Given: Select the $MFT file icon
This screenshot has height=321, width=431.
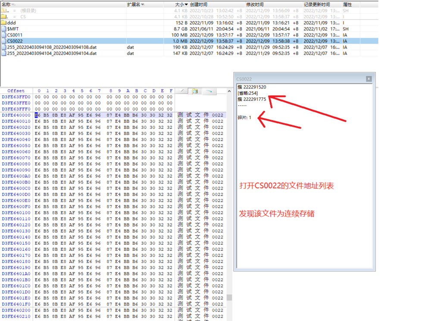Looking at the screenshot, I should (4, 29).
